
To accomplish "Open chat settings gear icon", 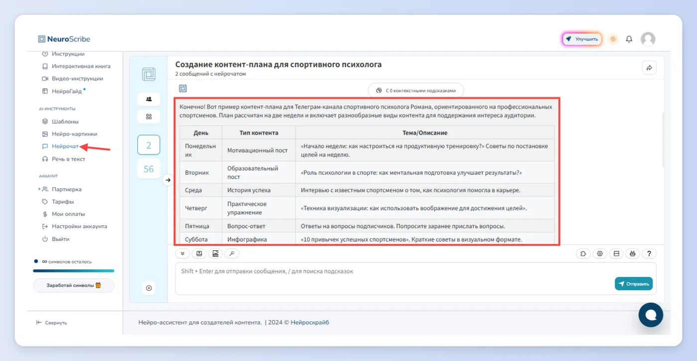I will 600,253.
